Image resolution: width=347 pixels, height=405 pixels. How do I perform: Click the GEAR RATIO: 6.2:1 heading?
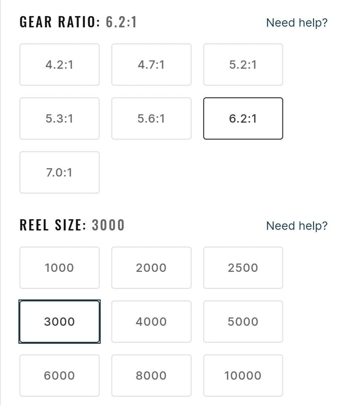(x=78, y=22)
